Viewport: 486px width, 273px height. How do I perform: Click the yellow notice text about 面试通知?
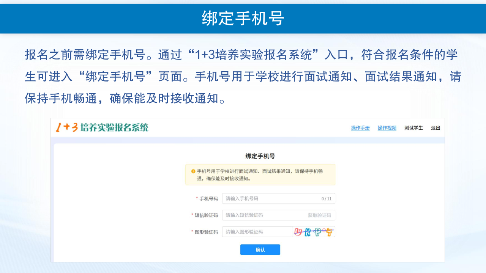pyautogui.click(x=260, y=175)
